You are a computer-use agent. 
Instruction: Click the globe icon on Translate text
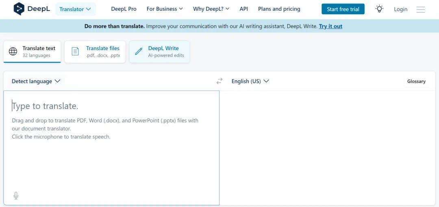(13, 51)
